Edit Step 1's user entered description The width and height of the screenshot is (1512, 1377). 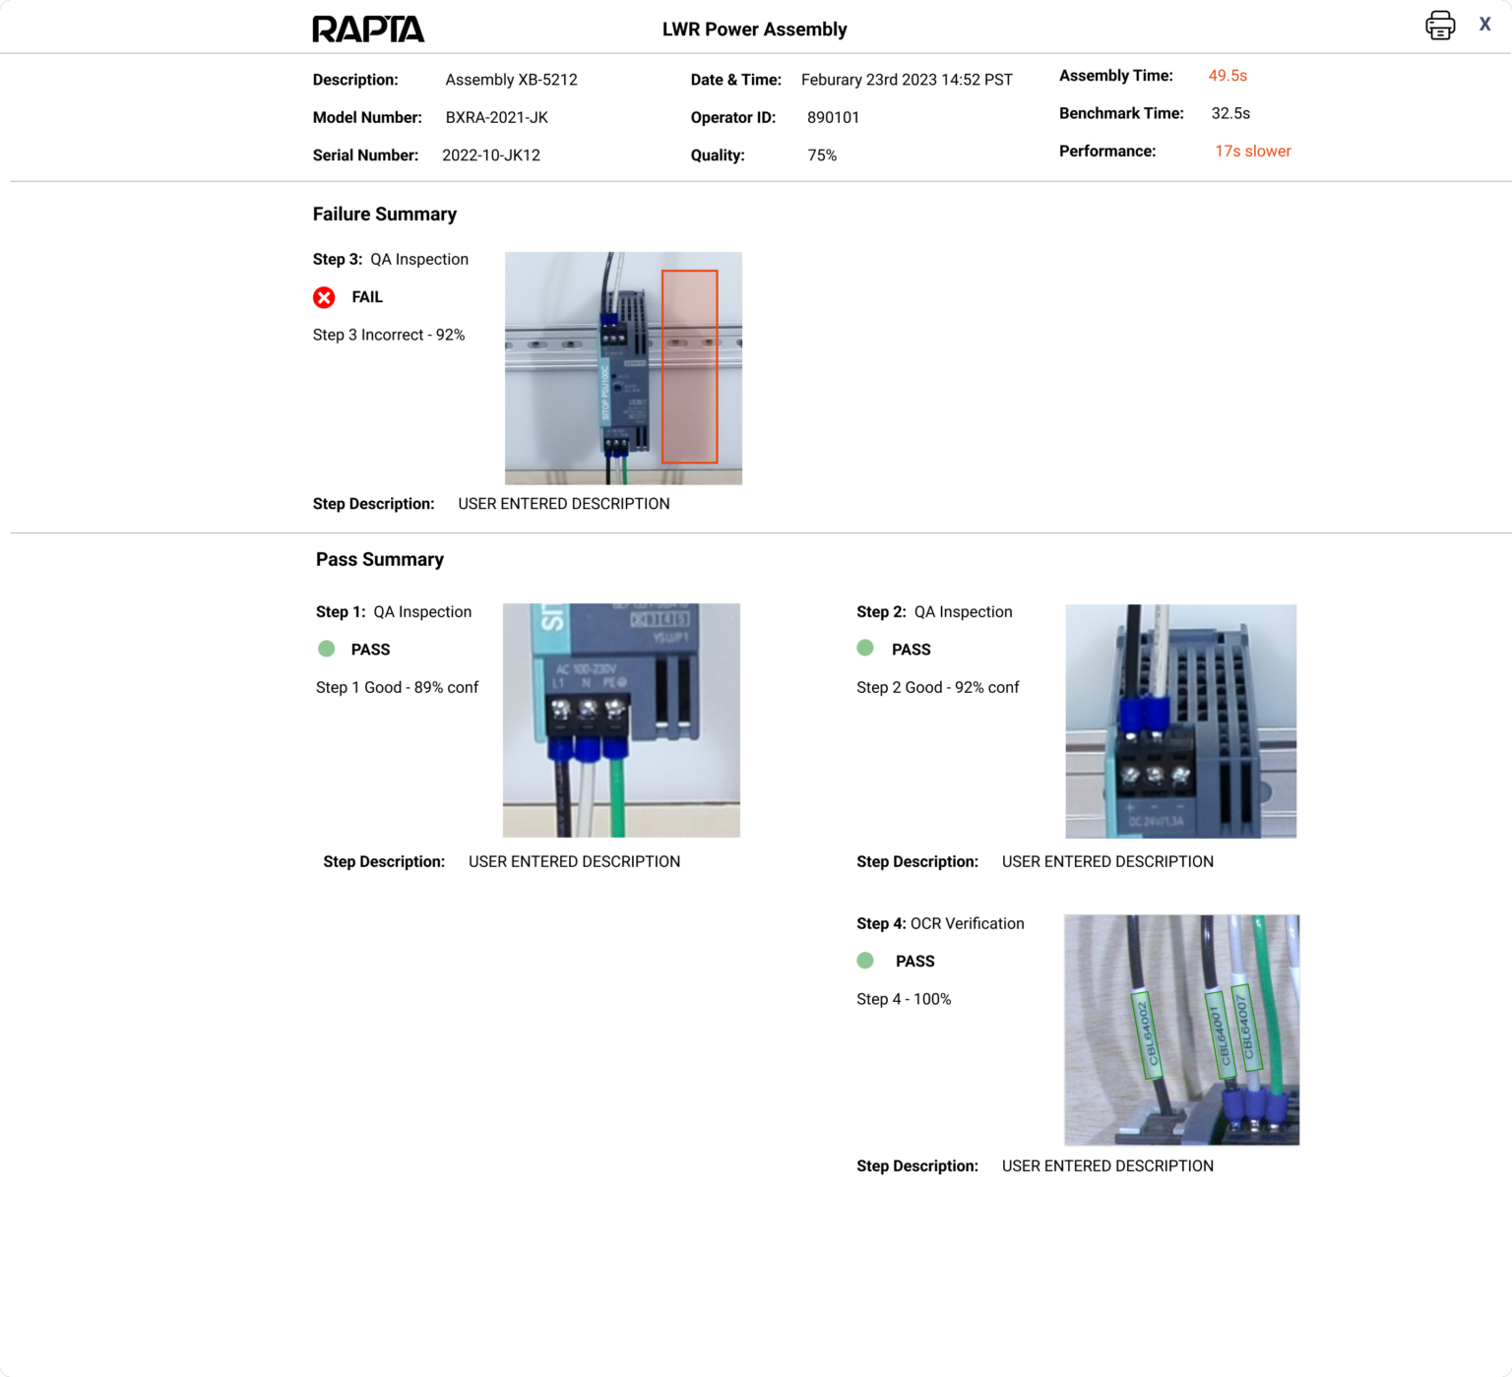click(x=574, y=861)
